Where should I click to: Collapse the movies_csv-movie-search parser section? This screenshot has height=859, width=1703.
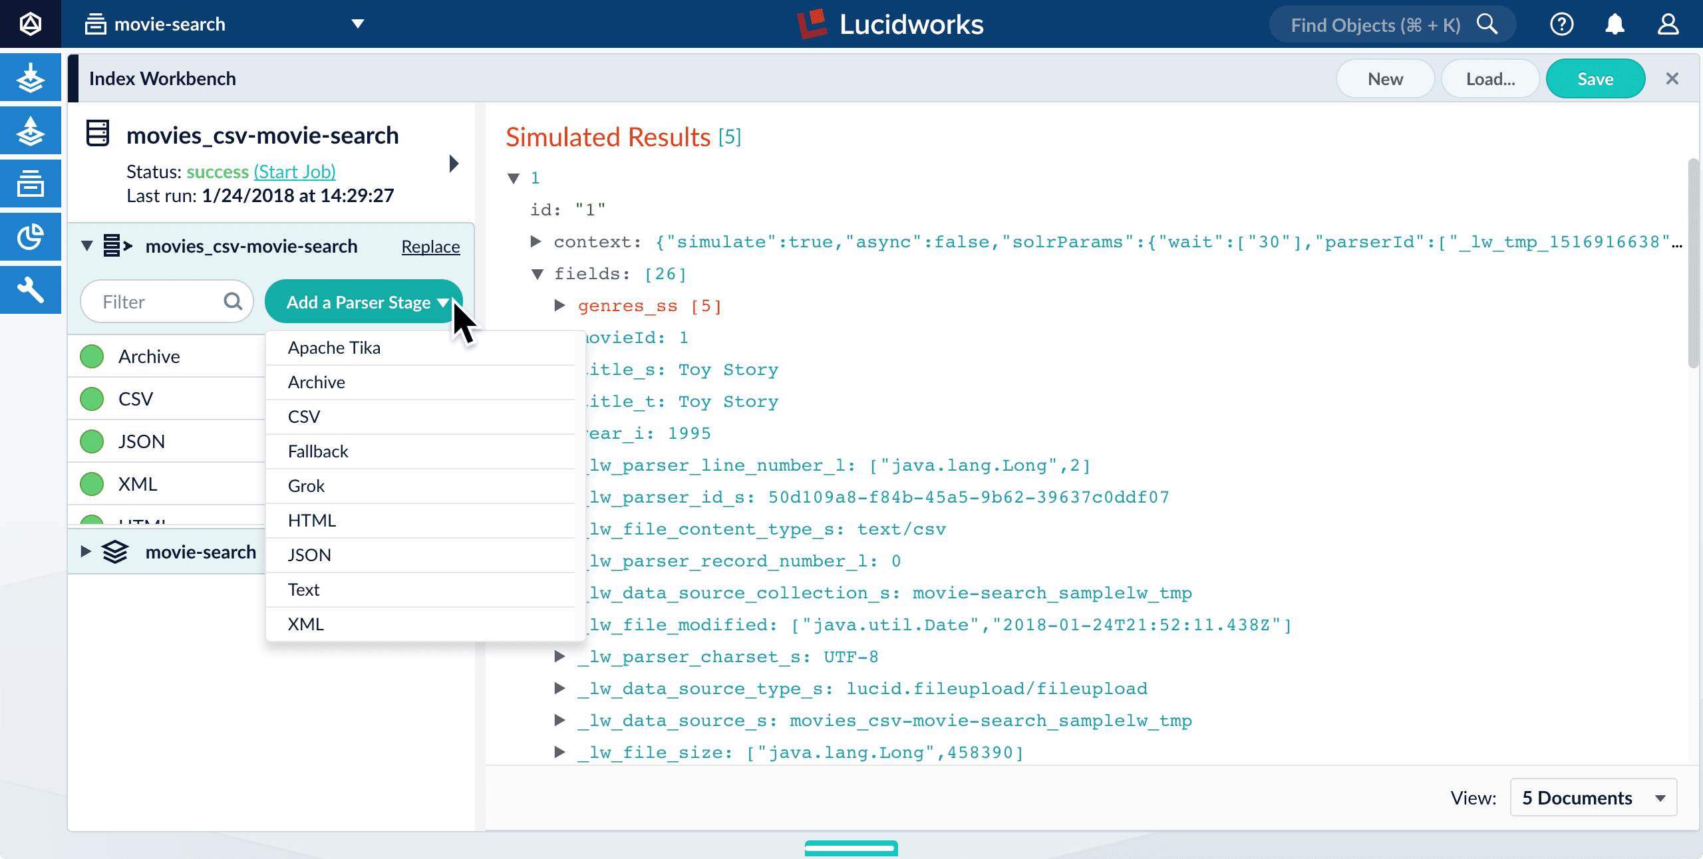[86, 246]
